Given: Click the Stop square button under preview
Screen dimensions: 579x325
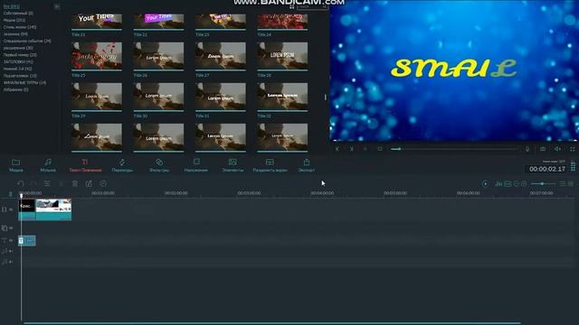Looking at the screenshot, I should [x=380, y=149].
